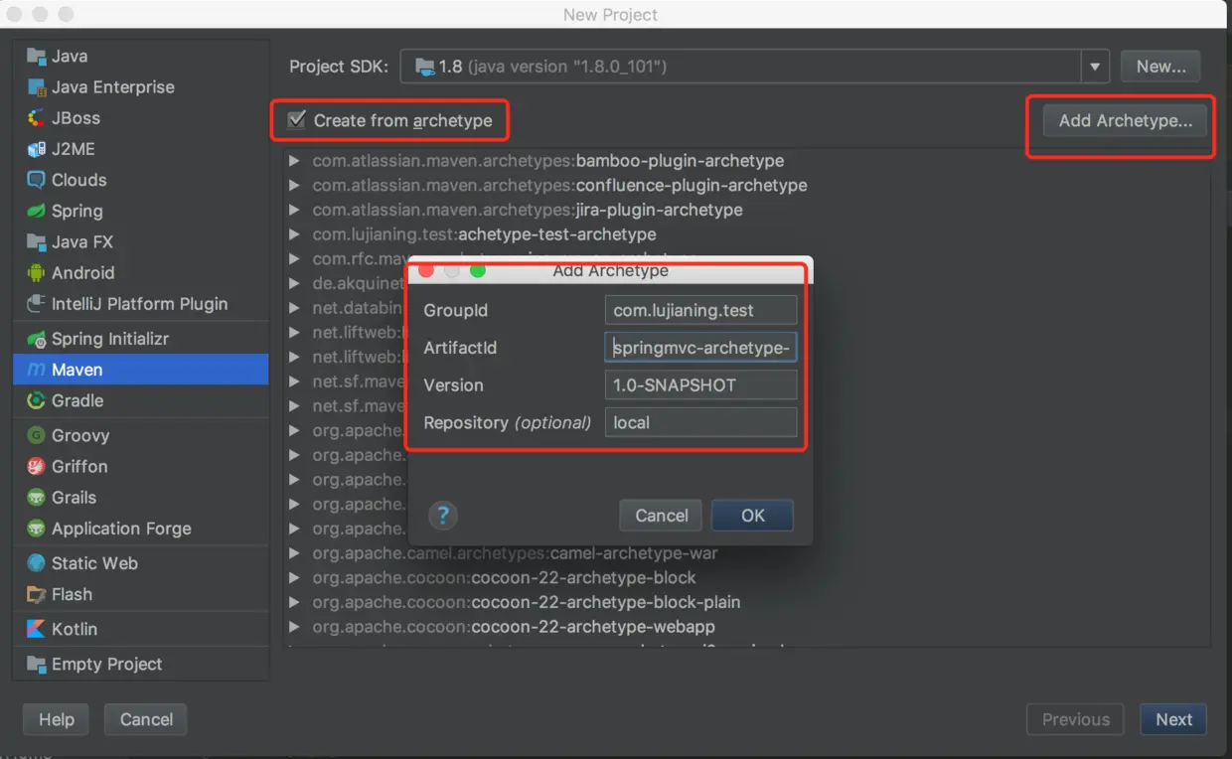Cancel the New Project wizard
The width and height of the screenshot is (1232, 759).
tap(147, 720)
